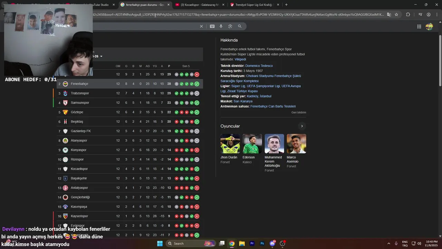Open the volume control in system tray

pos(419,243)
